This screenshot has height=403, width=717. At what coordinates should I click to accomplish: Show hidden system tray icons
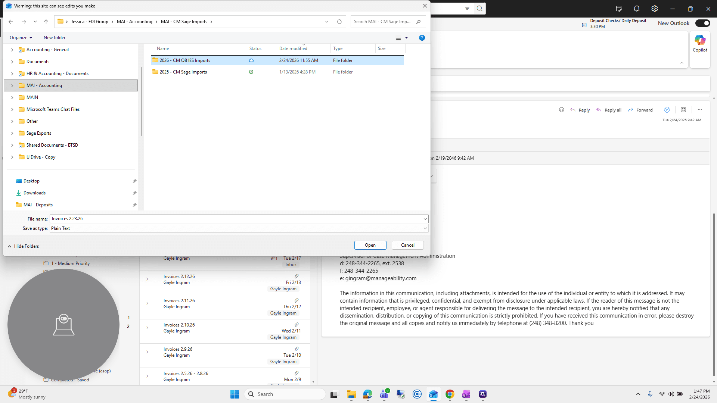tap(638, 394)
